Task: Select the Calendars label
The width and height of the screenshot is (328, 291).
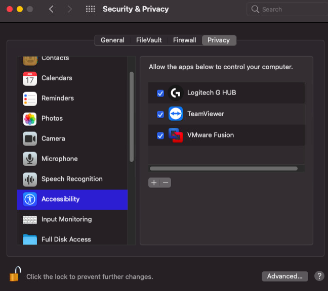Action: click(x=57, y=78)
